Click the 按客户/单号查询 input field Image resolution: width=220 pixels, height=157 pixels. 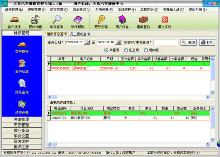(166, 42)
